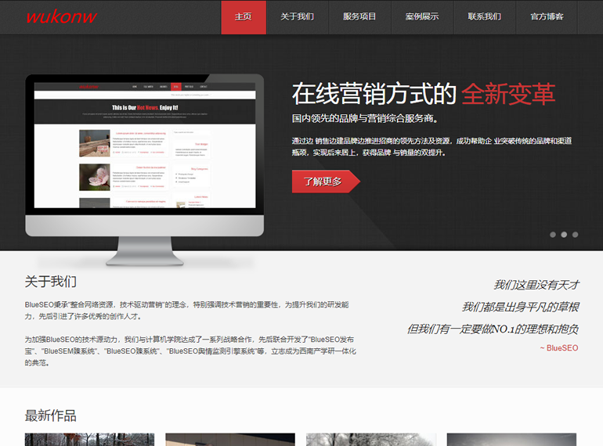Select 案例展示 in the navigation bar
The height and width of the screenshot is (446, 603).
click(422, 17)
